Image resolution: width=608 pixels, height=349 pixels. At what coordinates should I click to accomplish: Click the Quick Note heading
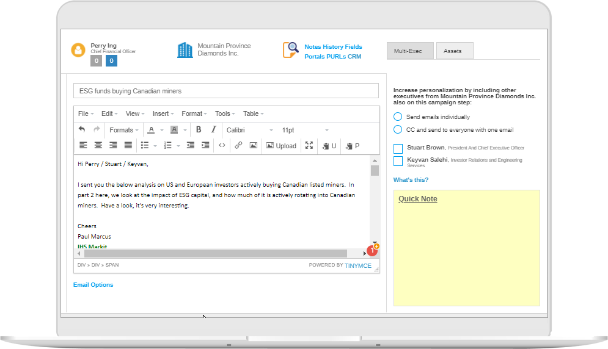pyautogui.click(x=417, y=199)
